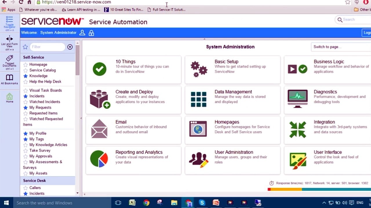The image size is (371, 208).
Task: Open the User Administration link
Action: pos(234,152)
